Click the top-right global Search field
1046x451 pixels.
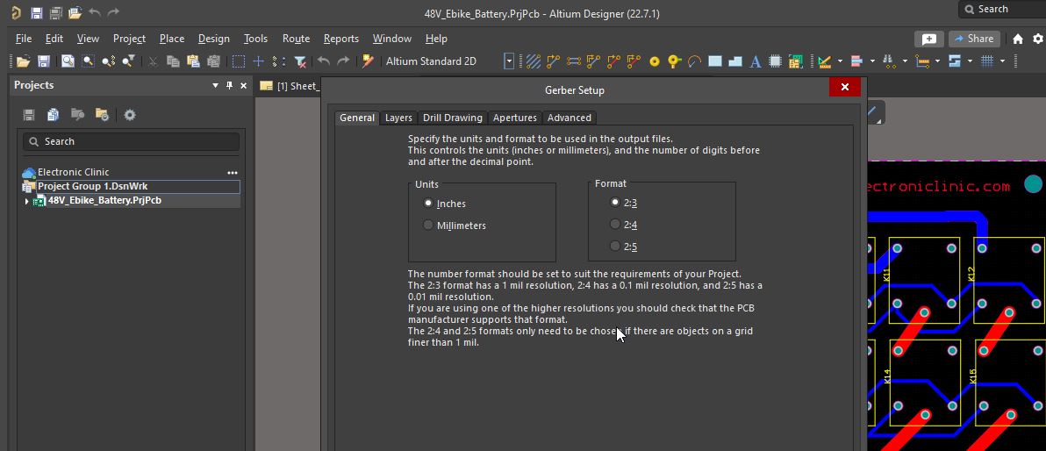(x=1002, y=10)
